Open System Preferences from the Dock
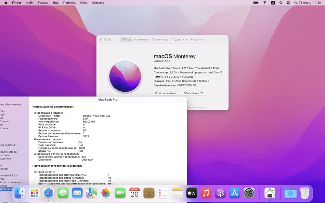This screenshot has height=203, width=325. tap(249, 193)
